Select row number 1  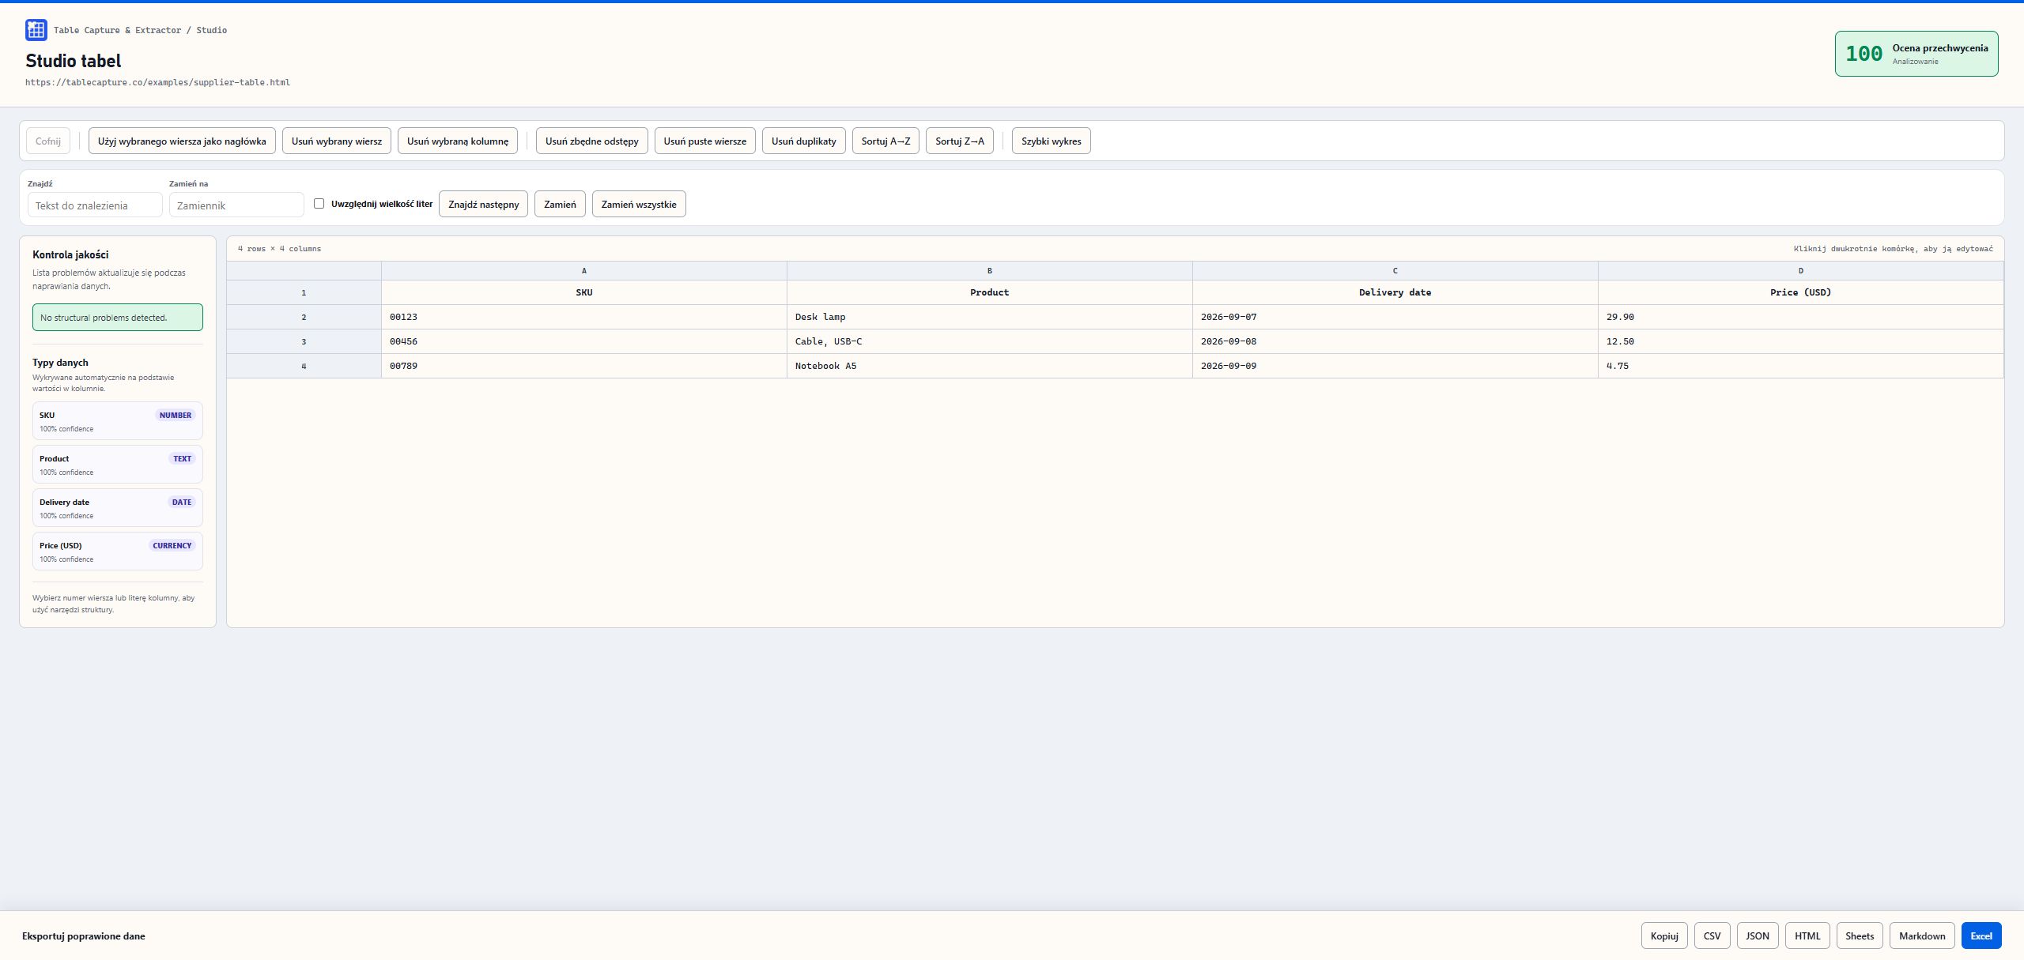coord(304,293)
